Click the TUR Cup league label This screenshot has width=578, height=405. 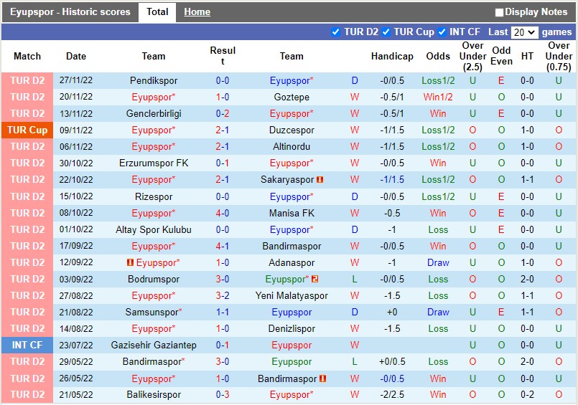27,130
